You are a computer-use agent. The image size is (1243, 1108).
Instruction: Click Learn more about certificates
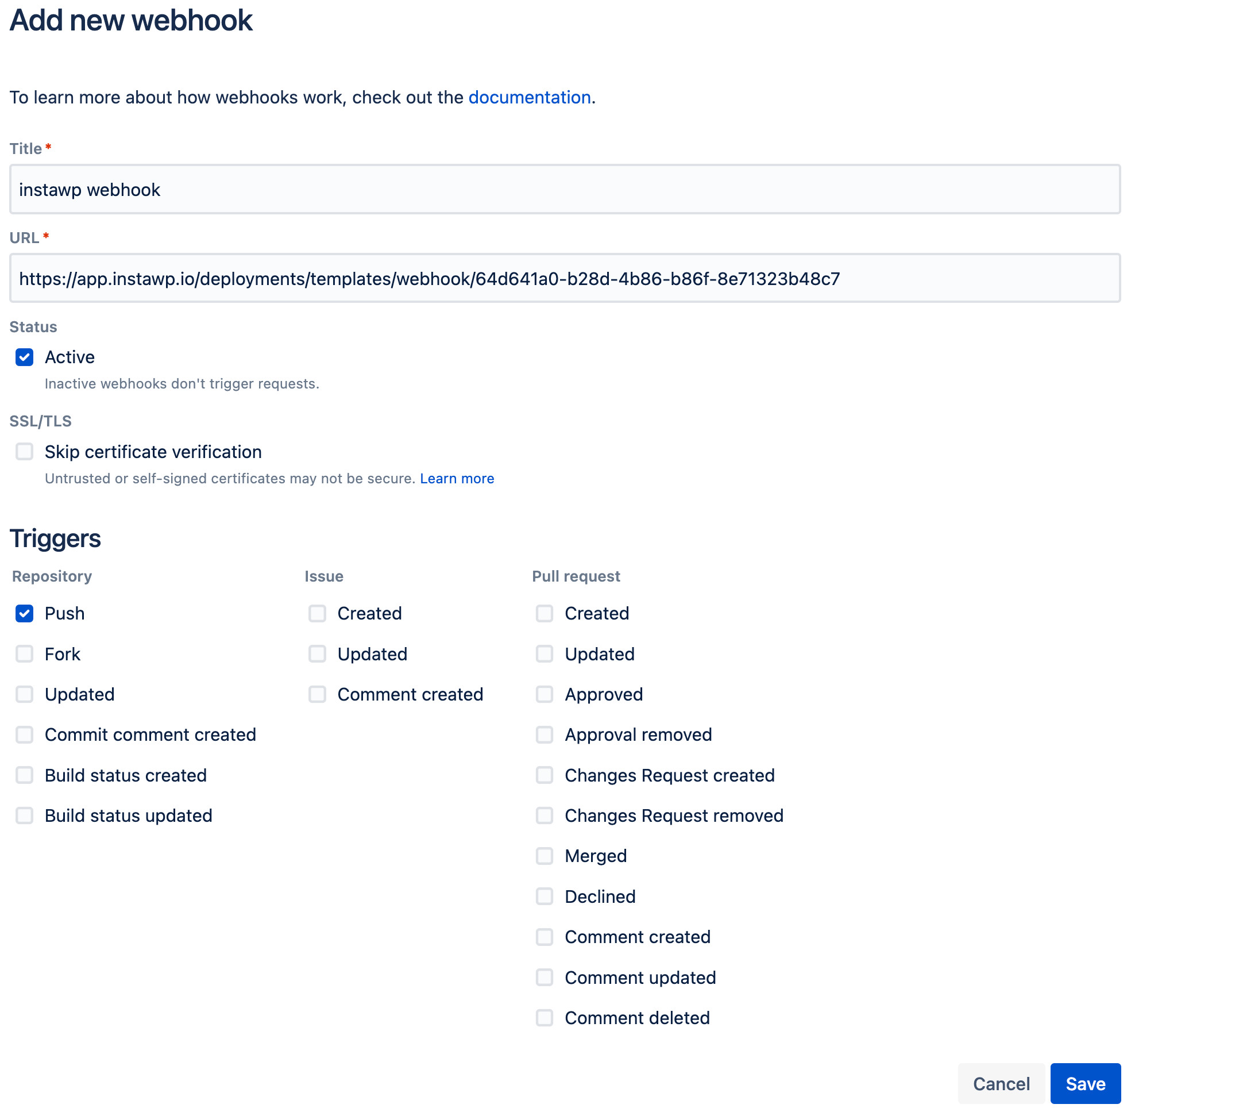click(x=457, y=479)
